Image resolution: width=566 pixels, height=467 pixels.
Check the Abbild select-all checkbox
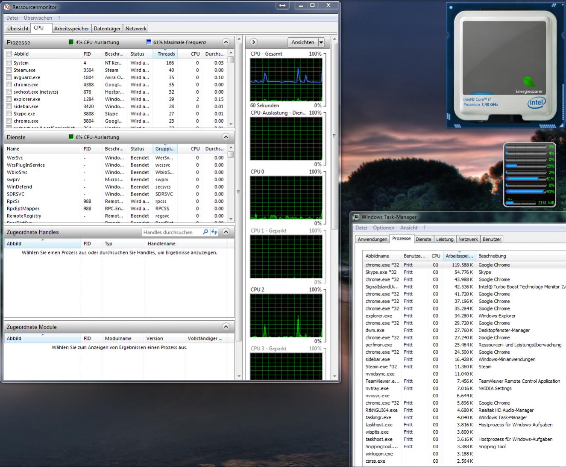9,54
